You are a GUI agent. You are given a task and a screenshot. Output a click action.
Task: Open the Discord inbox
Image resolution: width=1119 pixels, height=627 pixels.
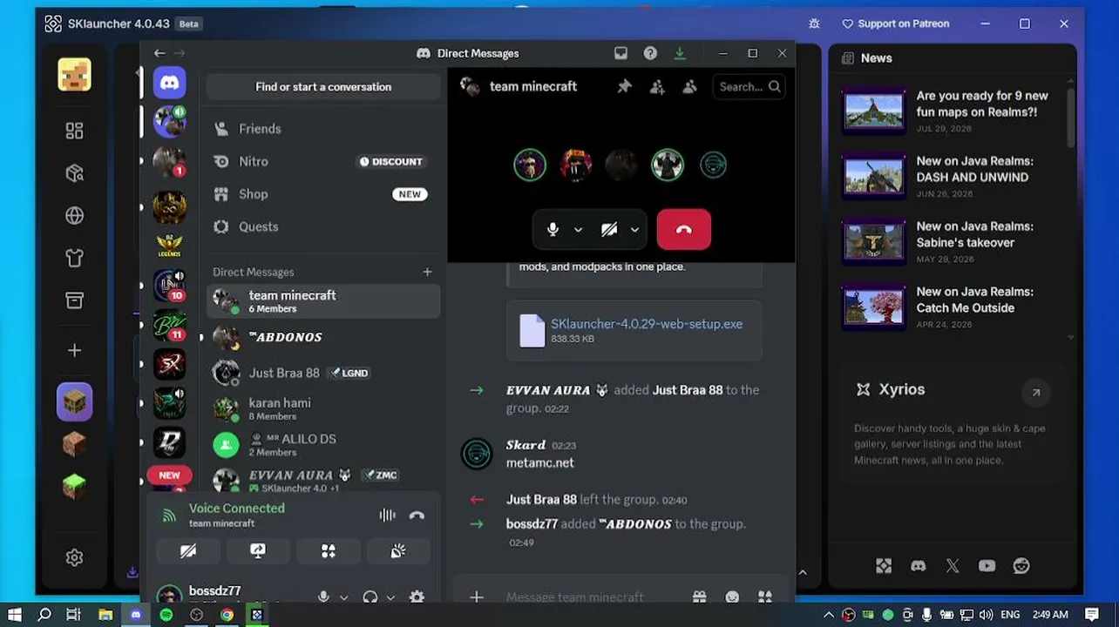pos(621,53)
